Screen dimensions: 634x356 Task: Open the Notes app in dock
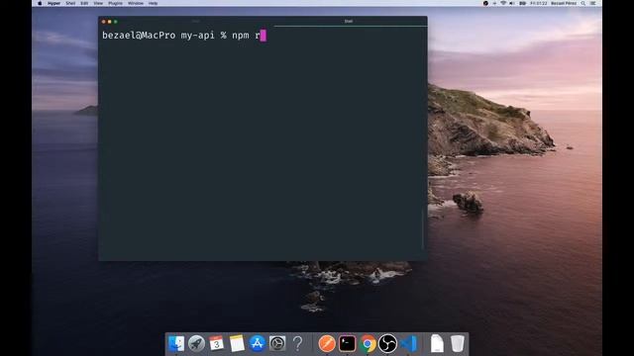[237, 343]
